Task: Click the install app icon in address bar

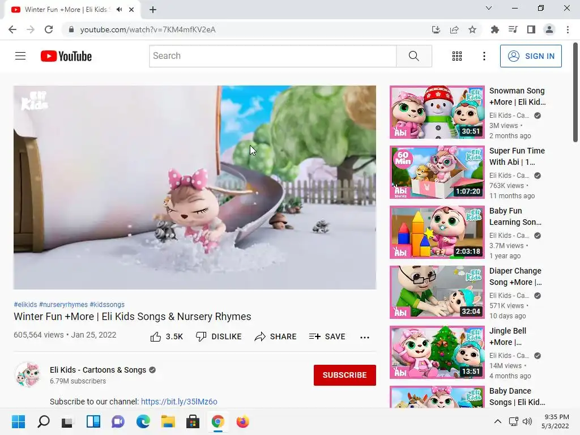Action: tap(436, 29)
